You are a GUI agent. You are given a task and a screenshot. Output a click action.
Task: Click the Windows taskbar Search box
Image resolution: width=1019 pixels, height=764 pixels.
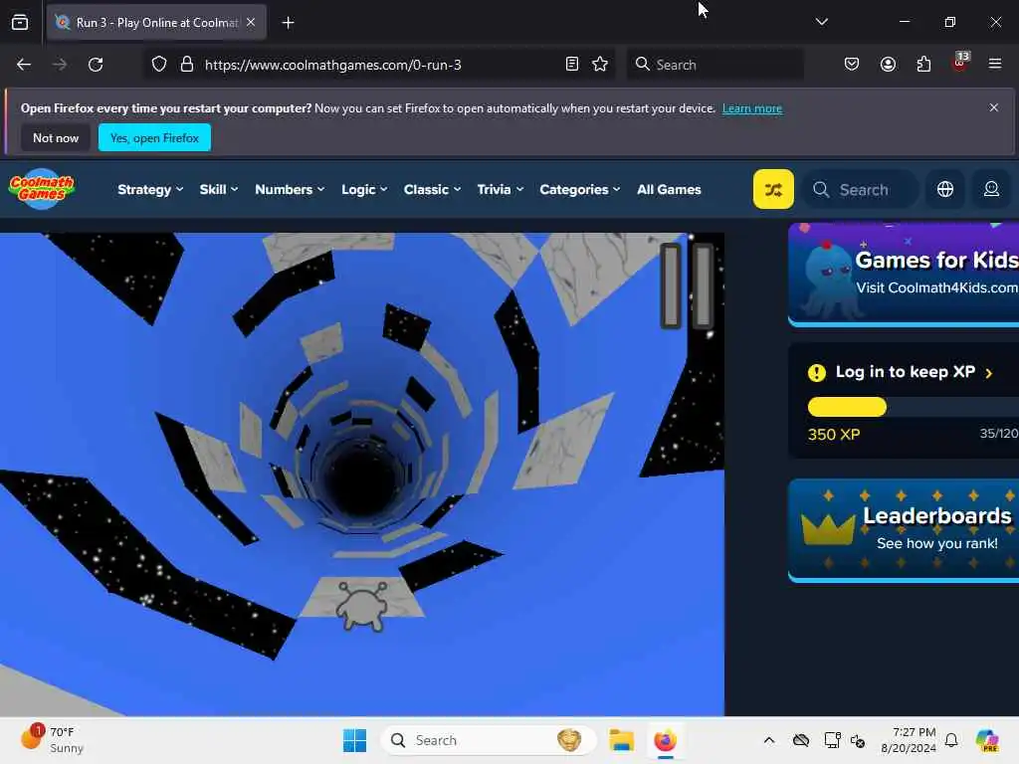[x=488, y=740]
